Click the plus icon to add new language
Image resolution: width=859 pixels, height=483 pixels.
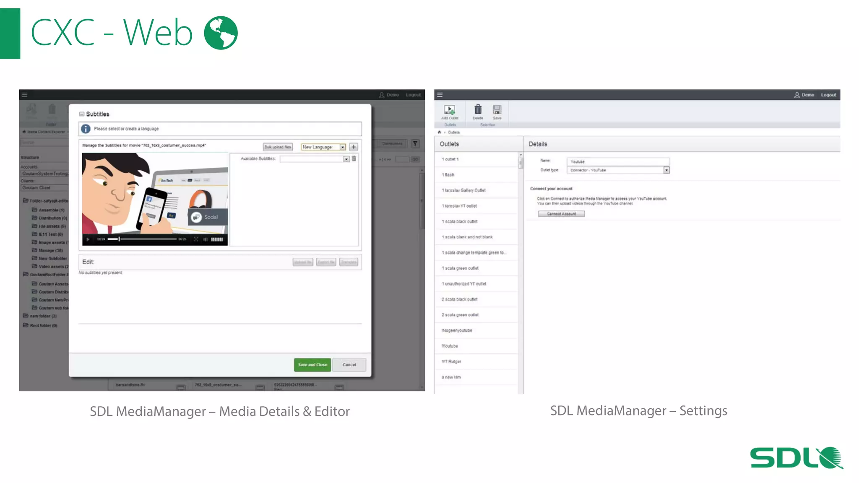coord(354,147)
